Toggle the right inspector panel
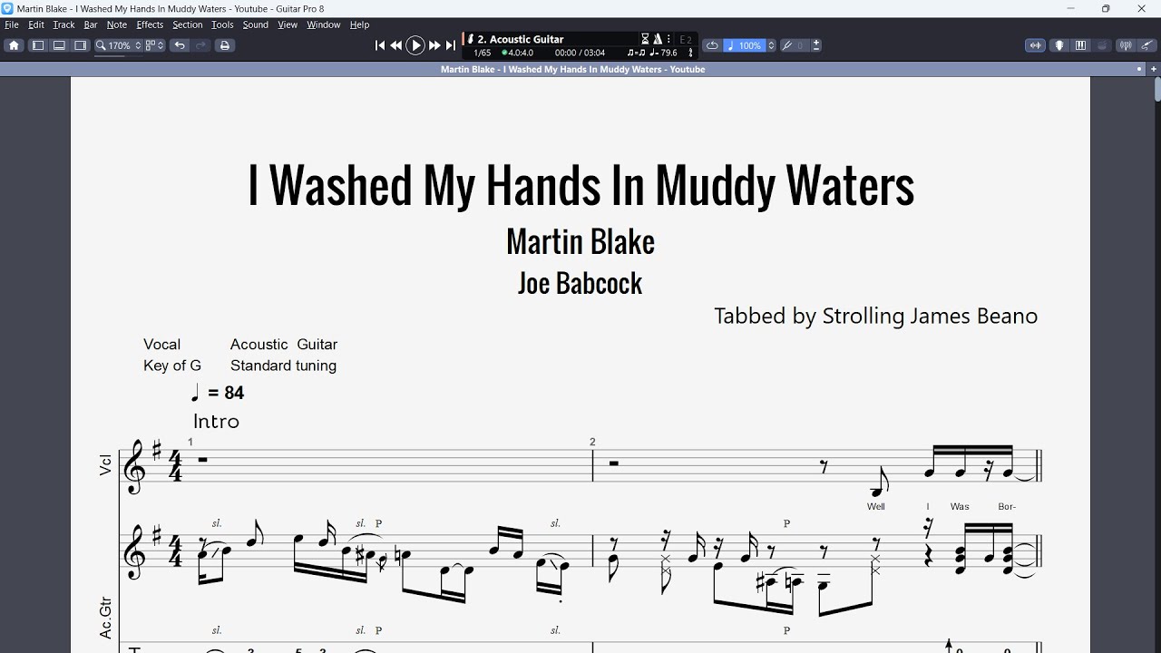This screenshot has height=653, width=1161. (x=80, y=45)
